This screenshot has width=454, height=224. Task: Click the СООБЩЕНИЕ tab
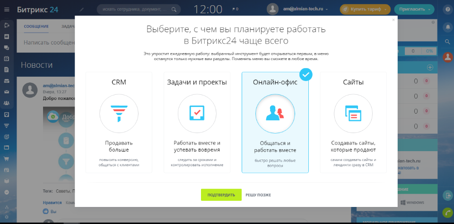click(x=36, y=27)
